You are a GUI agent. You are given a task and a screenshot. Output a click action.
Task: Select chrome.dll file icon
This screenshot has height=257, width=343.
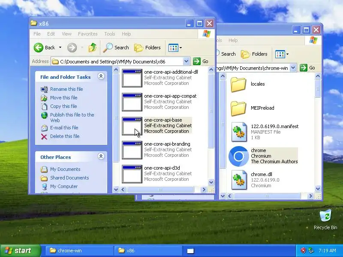pos(239,180)
